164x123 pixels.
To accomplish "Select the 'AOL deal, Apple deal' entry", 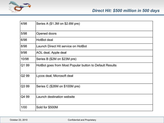I will point(51,52).
